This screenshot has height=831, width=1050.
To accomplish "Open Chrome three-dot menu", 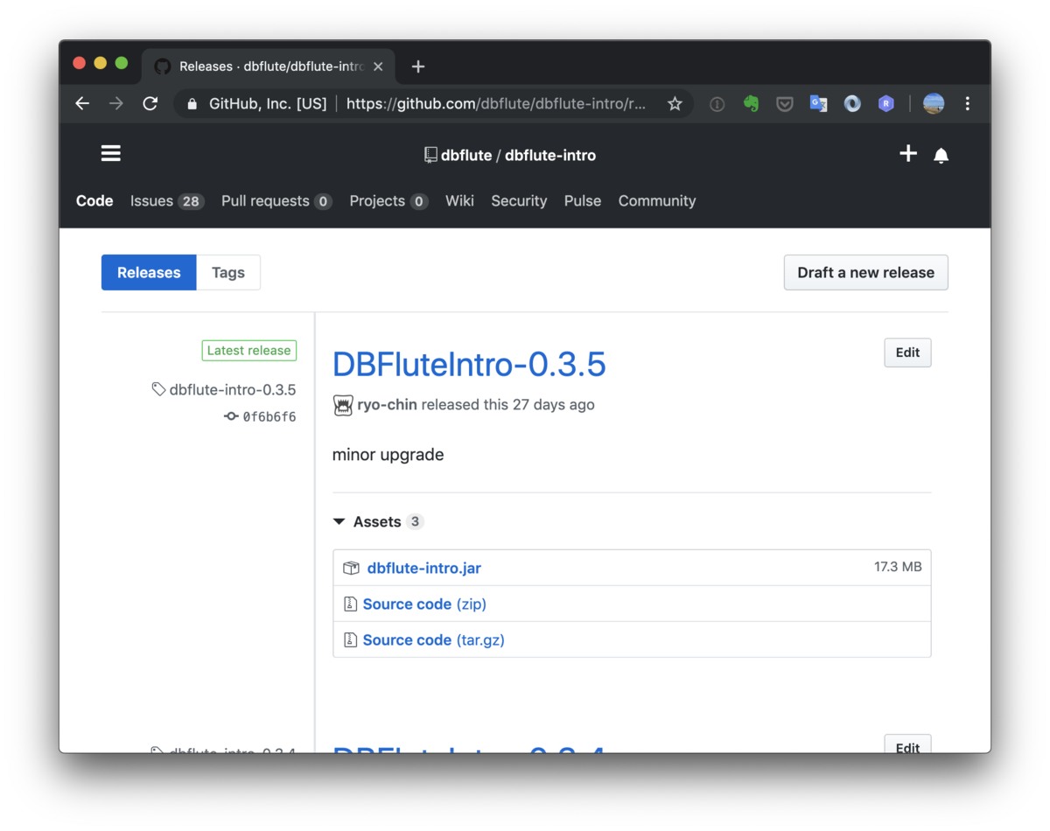I will point(968,103).
